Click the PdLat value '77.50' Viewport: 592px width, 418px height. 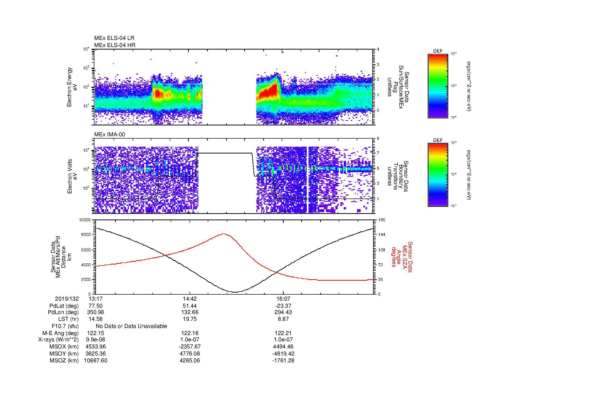point(95,306)
